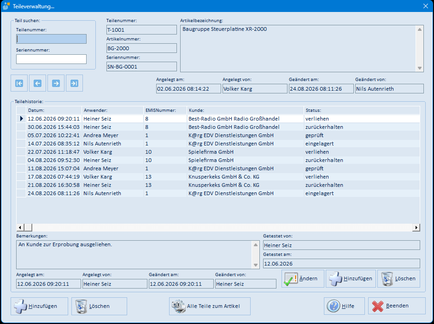Click bottom-left Hinzufügen part button
434x324 pixels.
39,307
